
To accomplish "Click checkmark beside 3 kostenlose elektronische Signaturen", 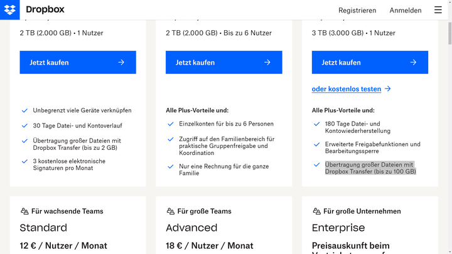I will (x=24, y=161).
